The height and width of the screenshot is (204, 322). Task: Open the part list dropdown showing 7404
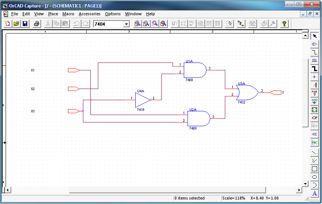pyautogui.click(x=126, y=24)
